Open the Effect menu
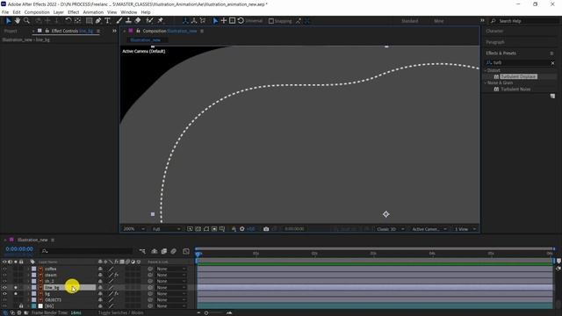The height and width of the screenshot is (316, 562). click(73, 12)
